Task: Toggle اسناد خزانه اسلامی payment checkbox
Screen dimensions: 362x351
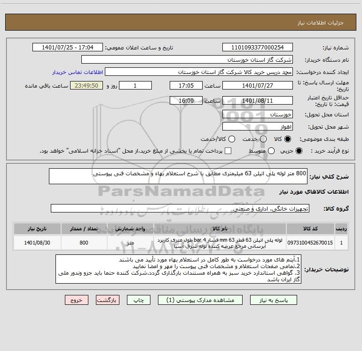Action: coord(228,151)
